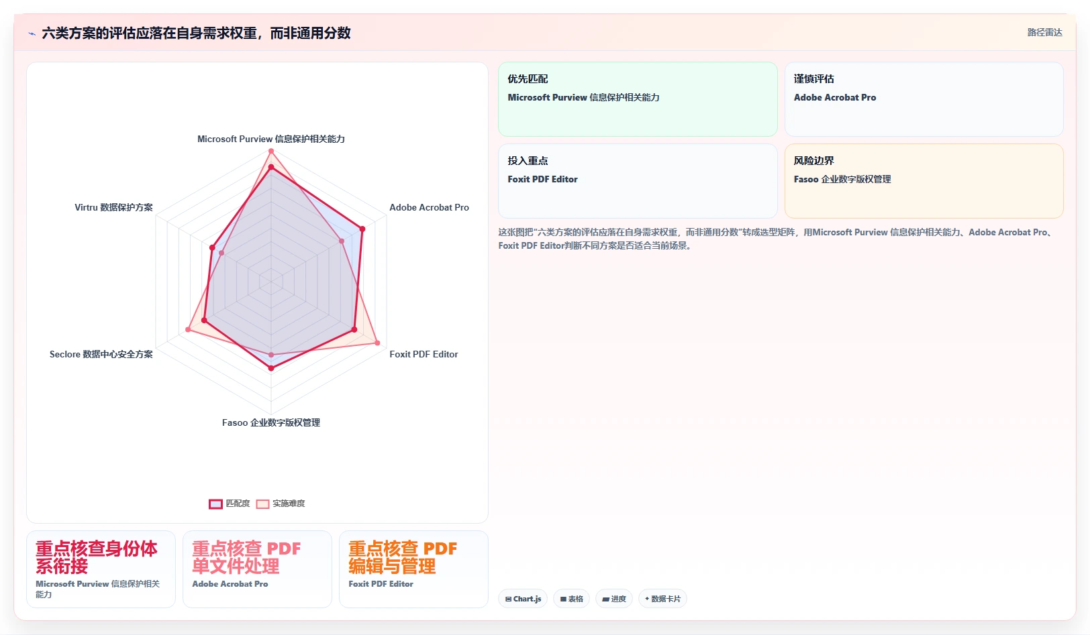
Task: Click the 进度 chip's bar icon
Action: (x=605, y=599)
